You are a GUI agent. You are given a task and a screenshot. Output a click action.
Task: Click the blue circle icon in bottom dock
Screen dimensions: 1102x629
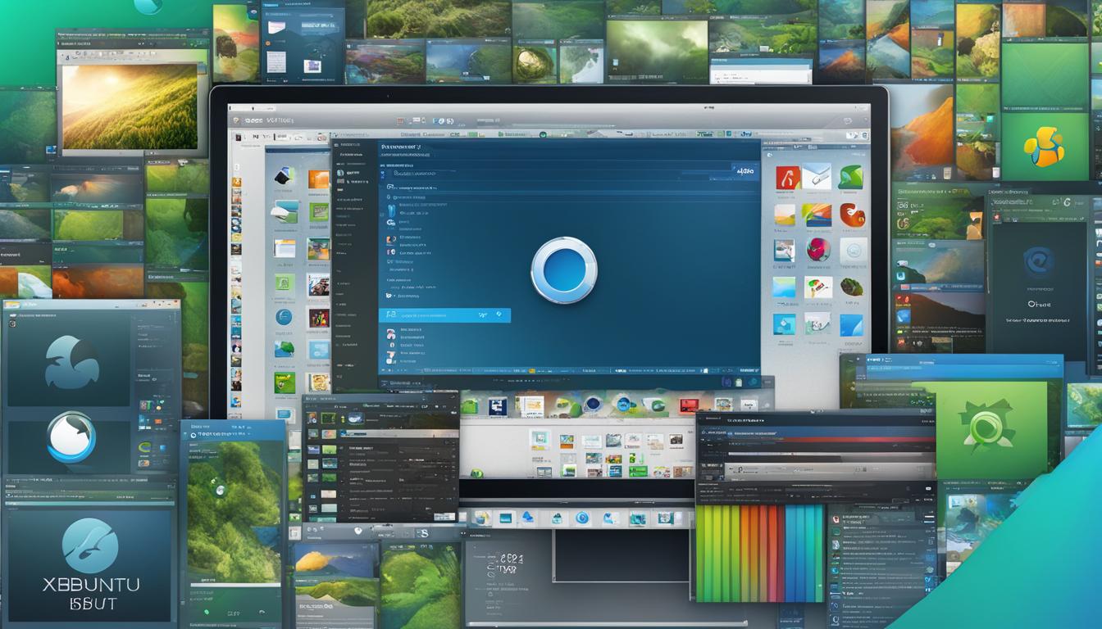(581, 518)
